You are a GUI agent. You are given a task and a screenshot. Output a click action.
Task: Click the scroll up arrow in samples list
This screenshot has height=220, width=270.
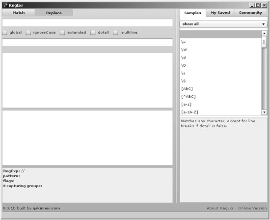[264, 33]
